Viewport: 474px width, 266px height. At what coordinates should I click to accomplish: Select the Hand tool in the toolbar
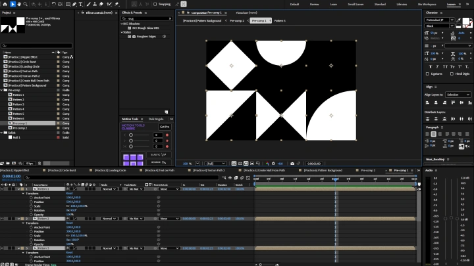pyautogui.click(x=20, y=4)
